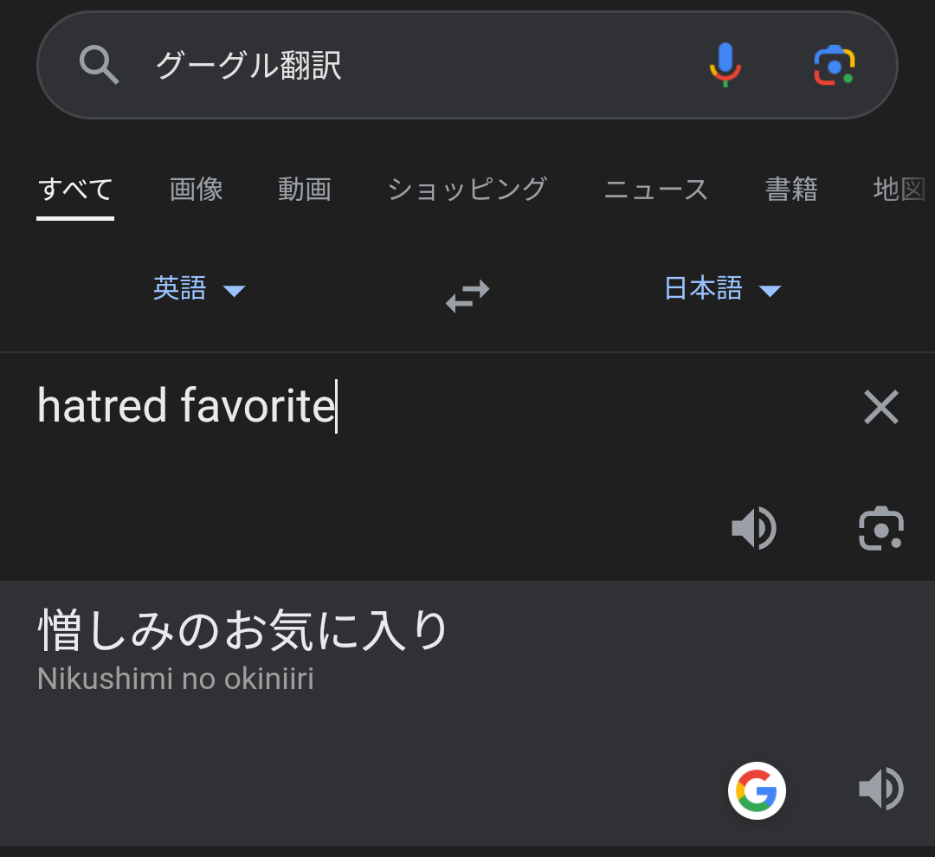Image resolution: width=935 pixels, height=857 pixels.
Task: Open Google Lens camera search icon
Action: coord(835,65)
